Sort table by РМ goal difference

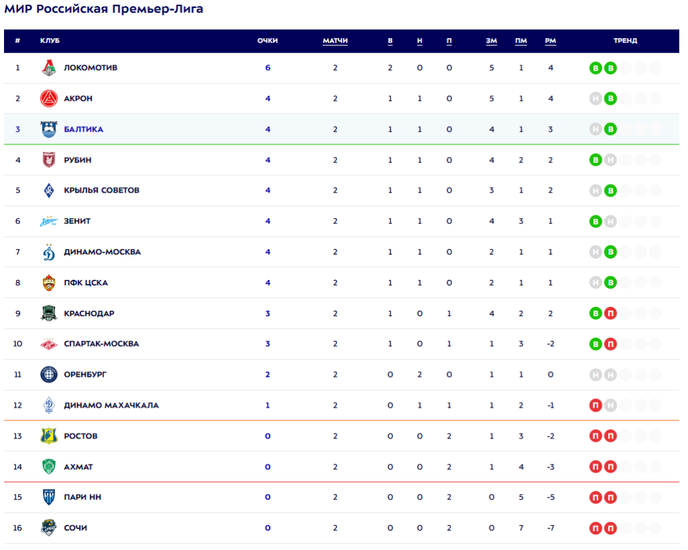coord(550,41)
